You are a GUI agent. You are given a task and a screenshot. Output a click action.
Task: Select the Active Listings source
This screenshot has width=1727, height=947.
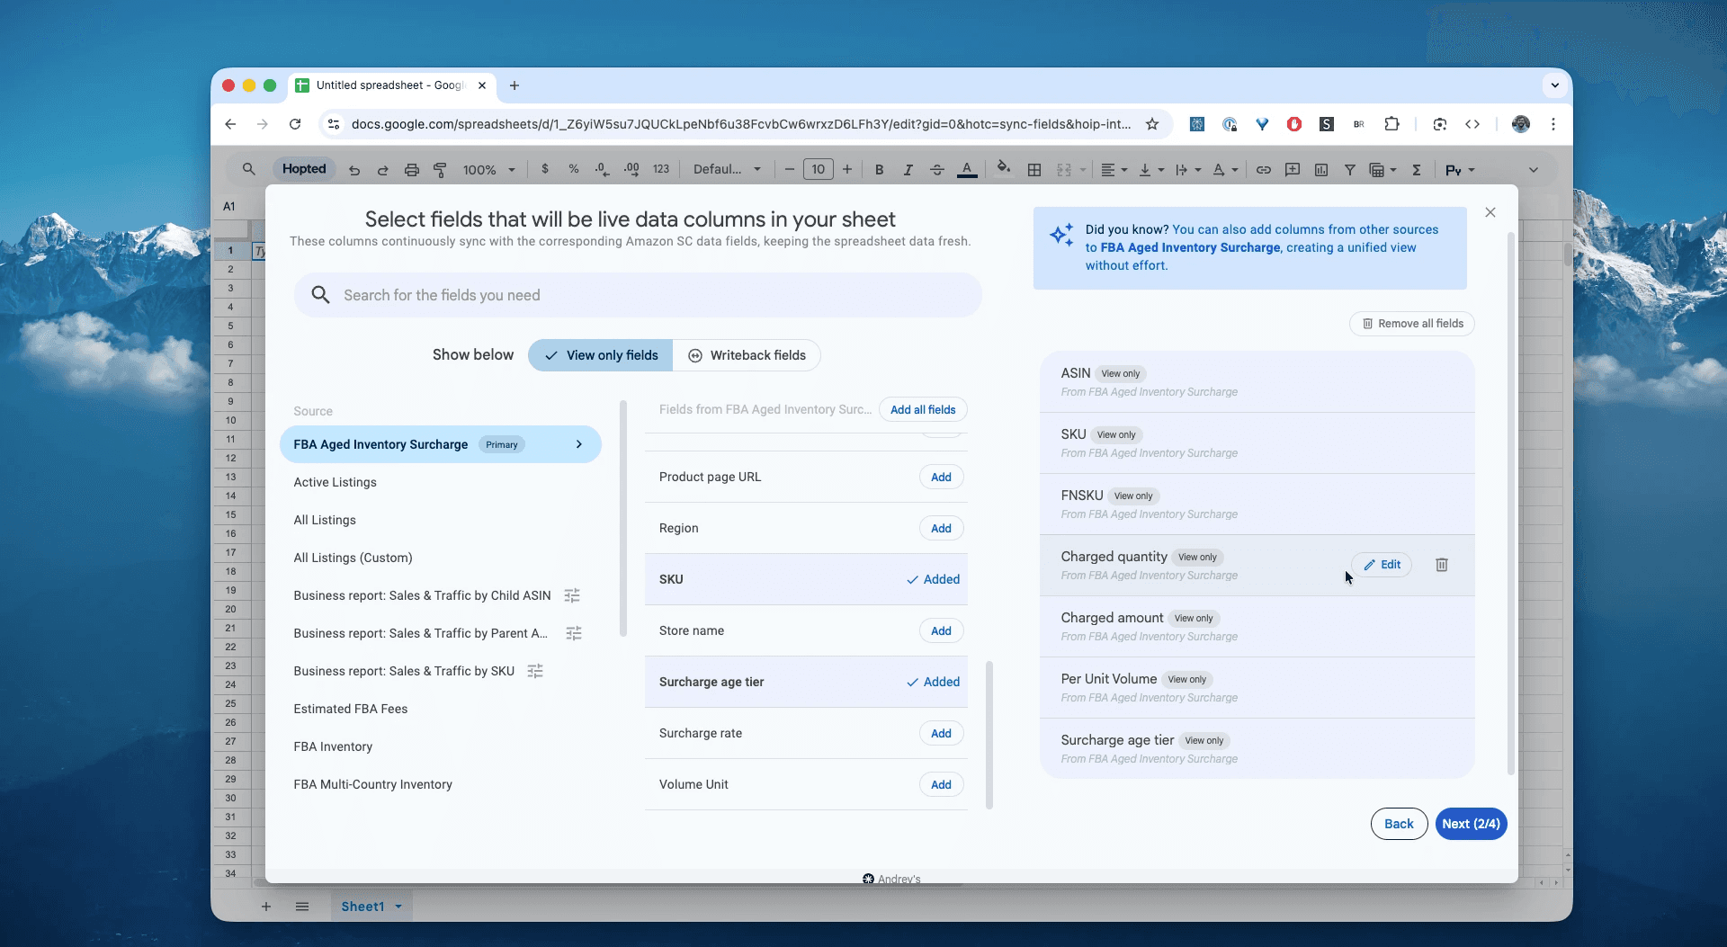tap(335, 482)
